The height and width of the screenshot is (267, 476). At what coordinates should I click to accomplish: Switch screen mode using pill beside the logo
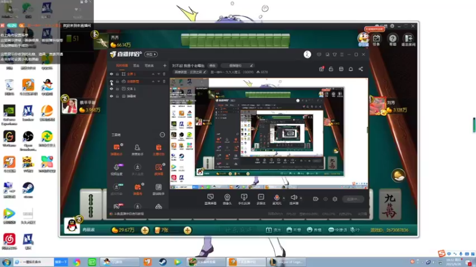point(151,54)
